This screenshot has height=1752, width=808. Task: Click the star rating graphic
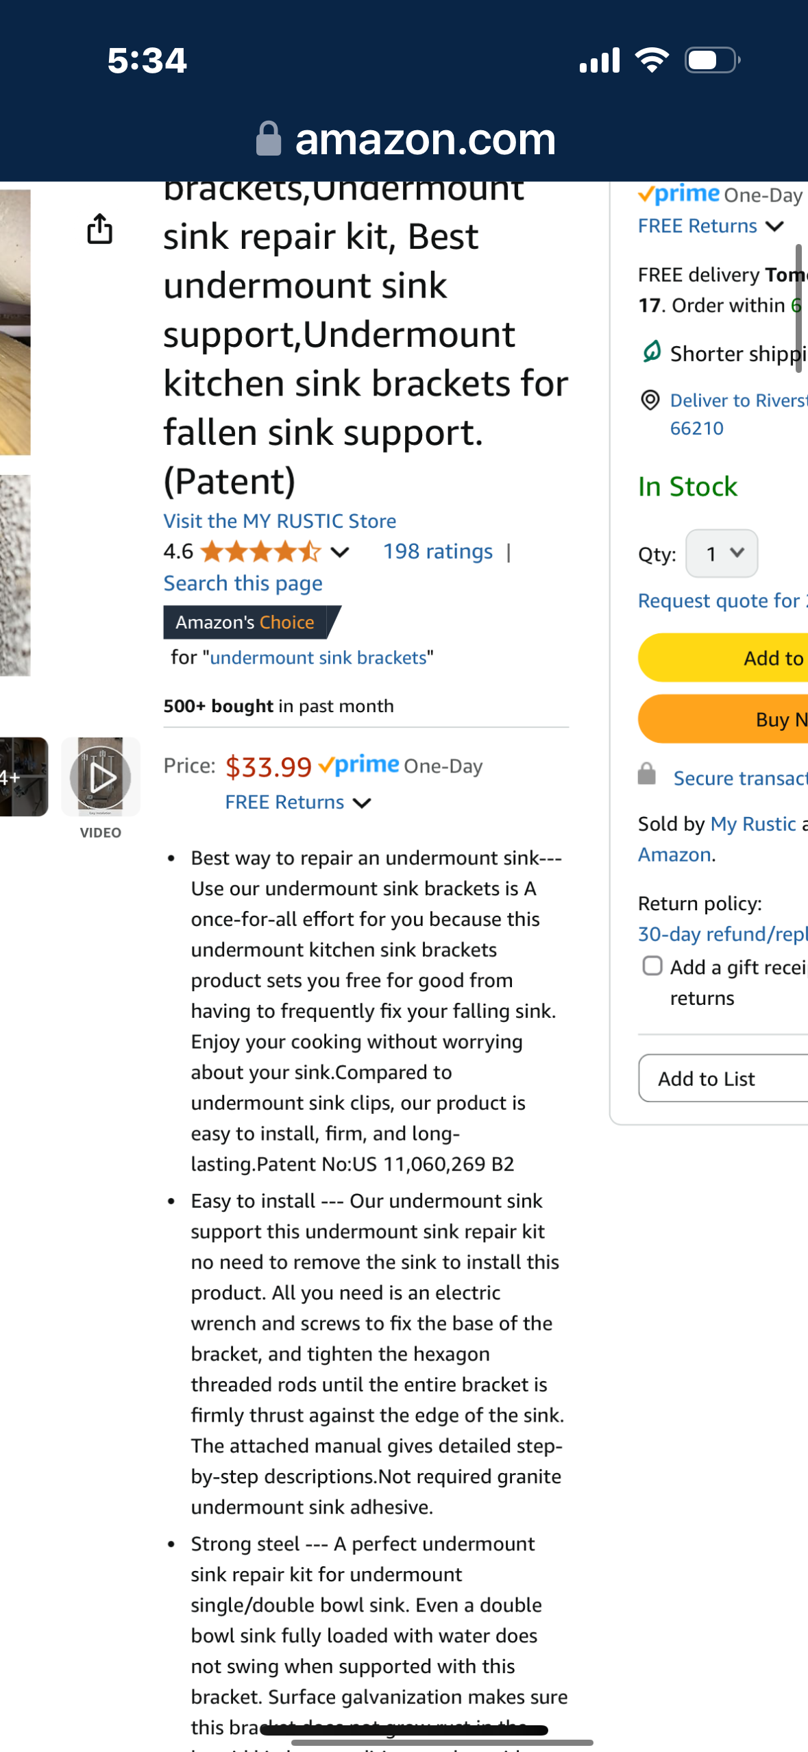pyautogui.click(x=260, y=552)
